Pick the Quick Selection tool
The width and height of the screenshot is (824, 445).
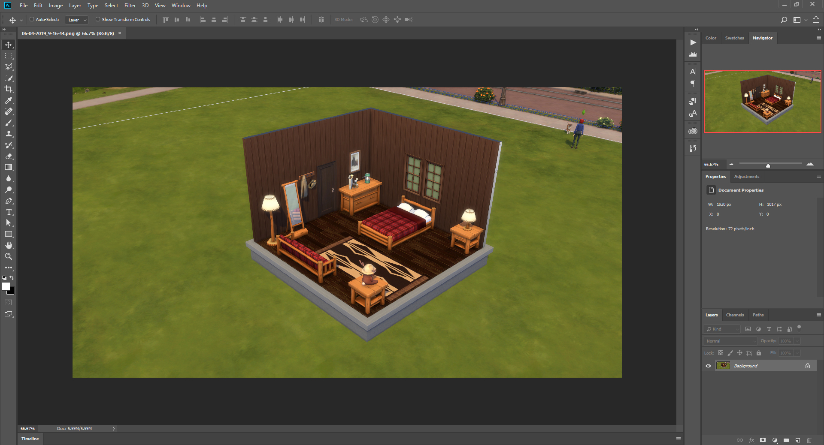pyautogui.click(x=9, y=78)
